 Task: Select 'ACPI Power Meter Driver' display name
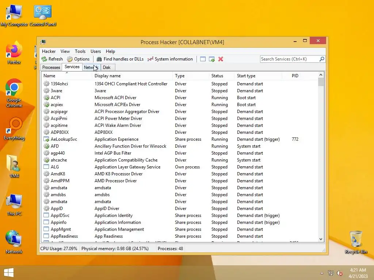tap(118, 118)
